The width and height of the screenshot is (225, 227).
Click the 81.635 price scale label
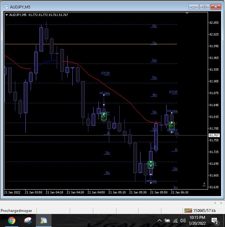214,187
